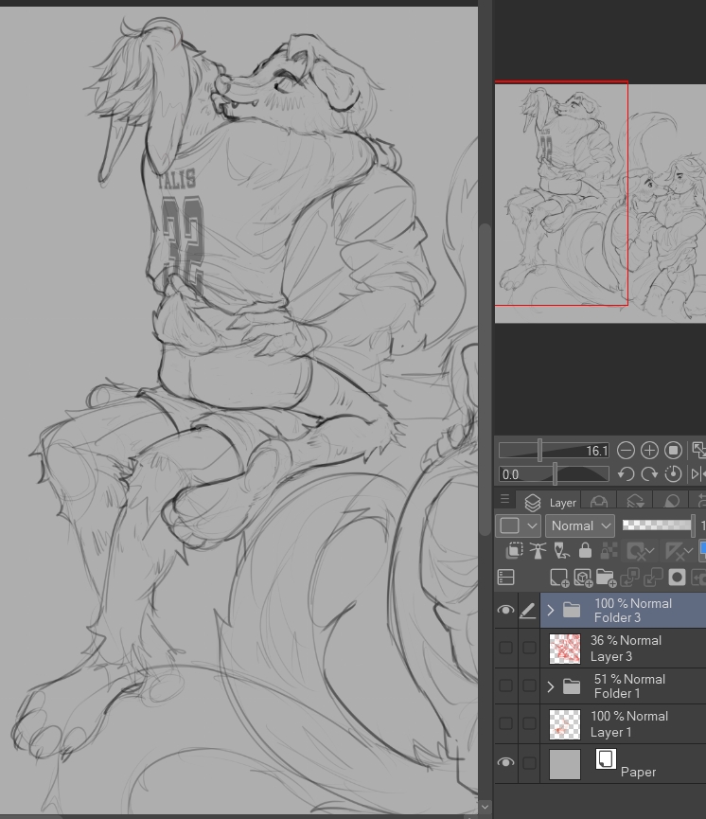The width and height of the screenshot is (706, 819).
Task: Click the Navigator zoom scale slider
Action: point(554,451)
